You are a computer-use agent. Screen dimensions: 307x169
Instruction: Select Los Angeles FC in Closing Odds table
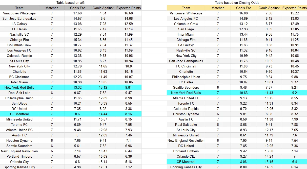(x=186, y=18)
